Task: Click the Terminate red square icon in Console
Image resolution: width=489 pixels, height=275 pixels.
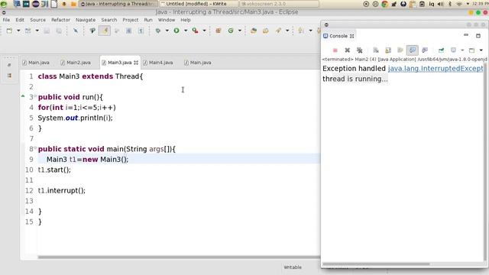Action: [x=335, y=50]
